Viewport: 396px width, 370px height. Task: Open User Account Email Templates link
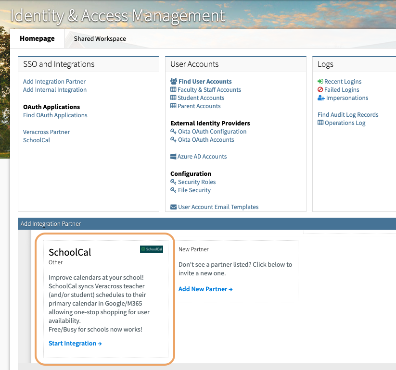coord(218,207)
